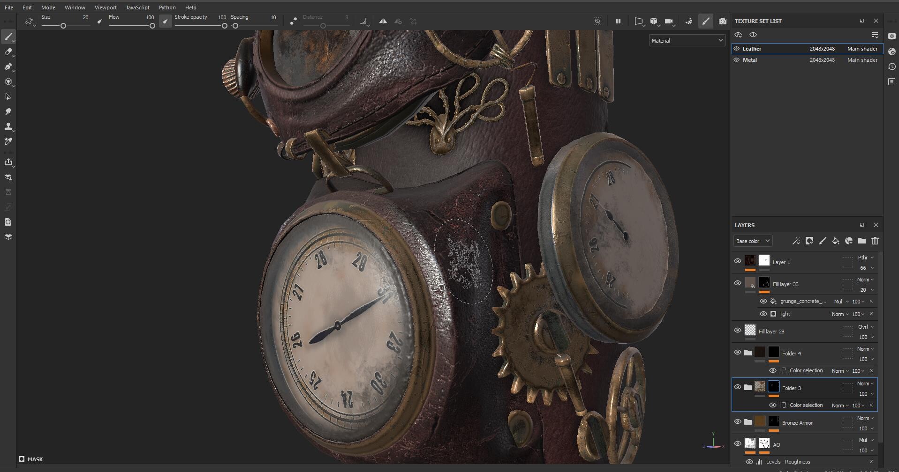Screen dimensions: 899x472
Task: Activate the Smudge tool
Action: click(x=8, y=111)
